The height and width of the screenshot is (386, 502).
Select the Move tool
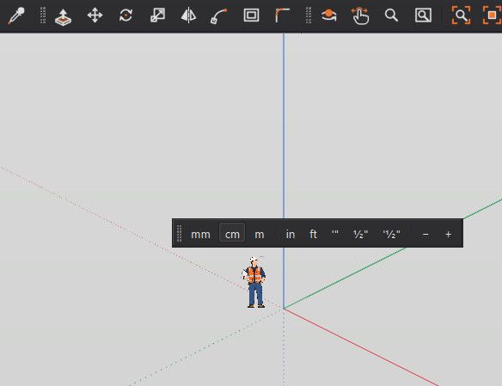95,15
